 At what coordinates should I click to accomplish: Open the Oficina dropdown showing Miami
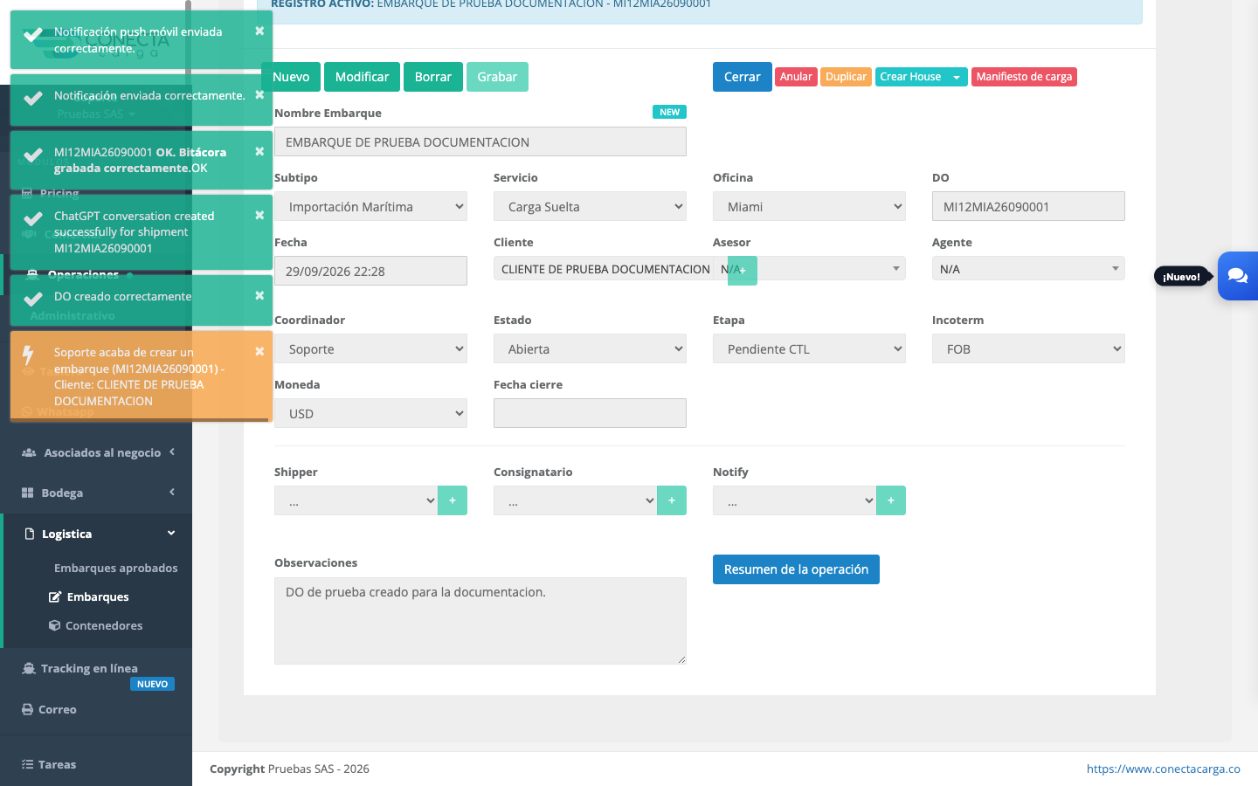click(809, 207)
